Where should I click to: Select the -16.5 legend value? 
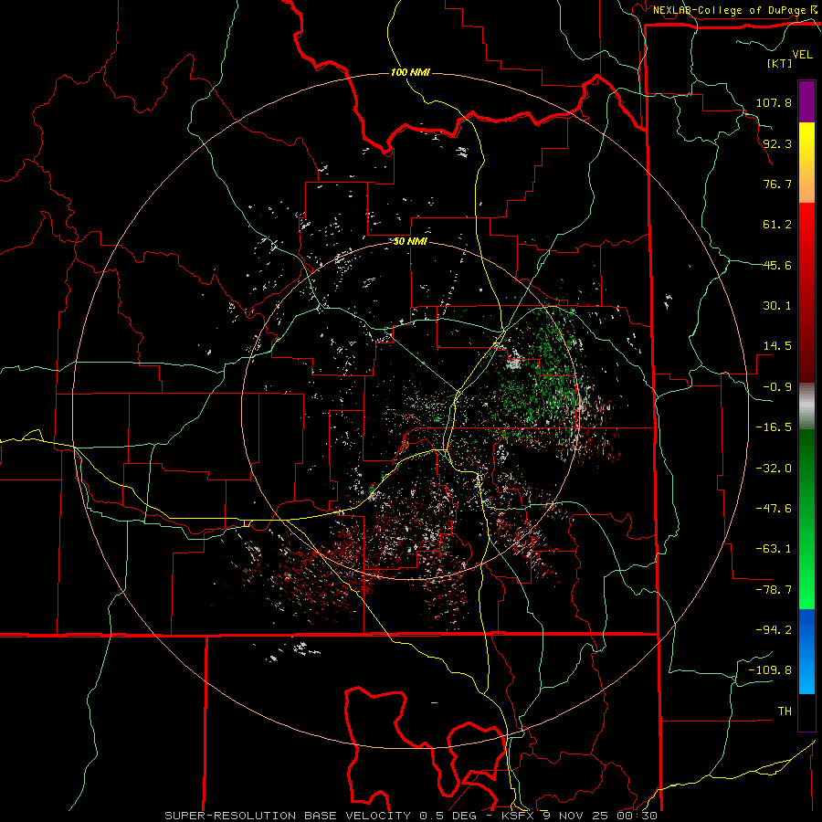[x=774, y=427]
